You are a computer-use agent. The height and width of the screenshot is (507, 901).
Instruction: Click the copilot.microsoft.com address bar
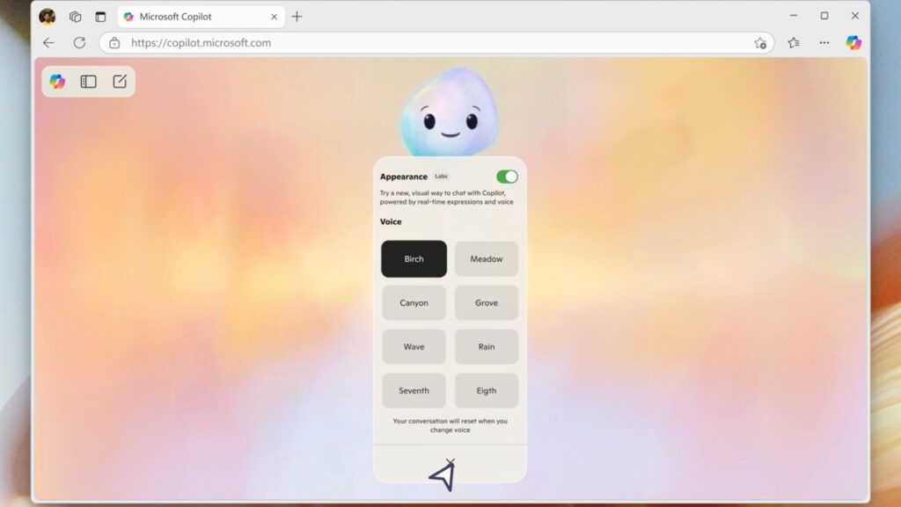point(436,42)
